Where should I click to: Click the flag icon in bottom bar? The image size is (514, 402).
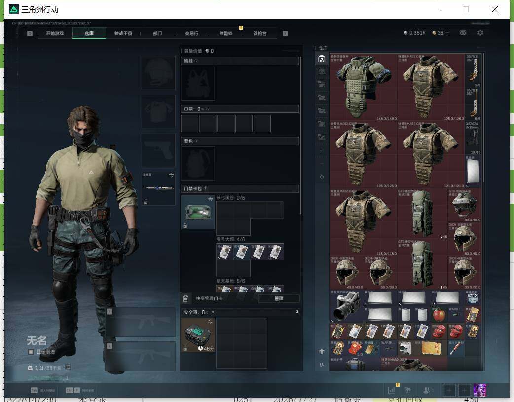(x=408, y=390)
